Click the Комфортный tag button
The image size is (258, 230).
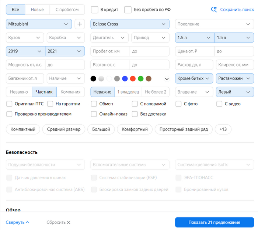135,129
